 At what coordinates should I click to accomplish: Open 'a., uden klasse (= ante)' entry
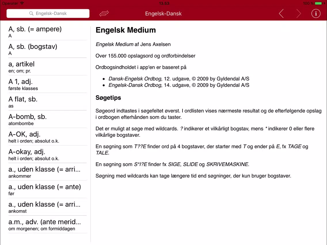pyautogui.click(x=47, y=189)
